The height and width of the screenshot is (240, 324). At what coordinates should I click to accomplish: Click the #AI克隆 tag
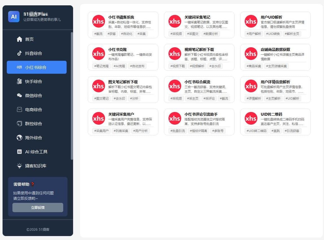click(x=119, y=66)
